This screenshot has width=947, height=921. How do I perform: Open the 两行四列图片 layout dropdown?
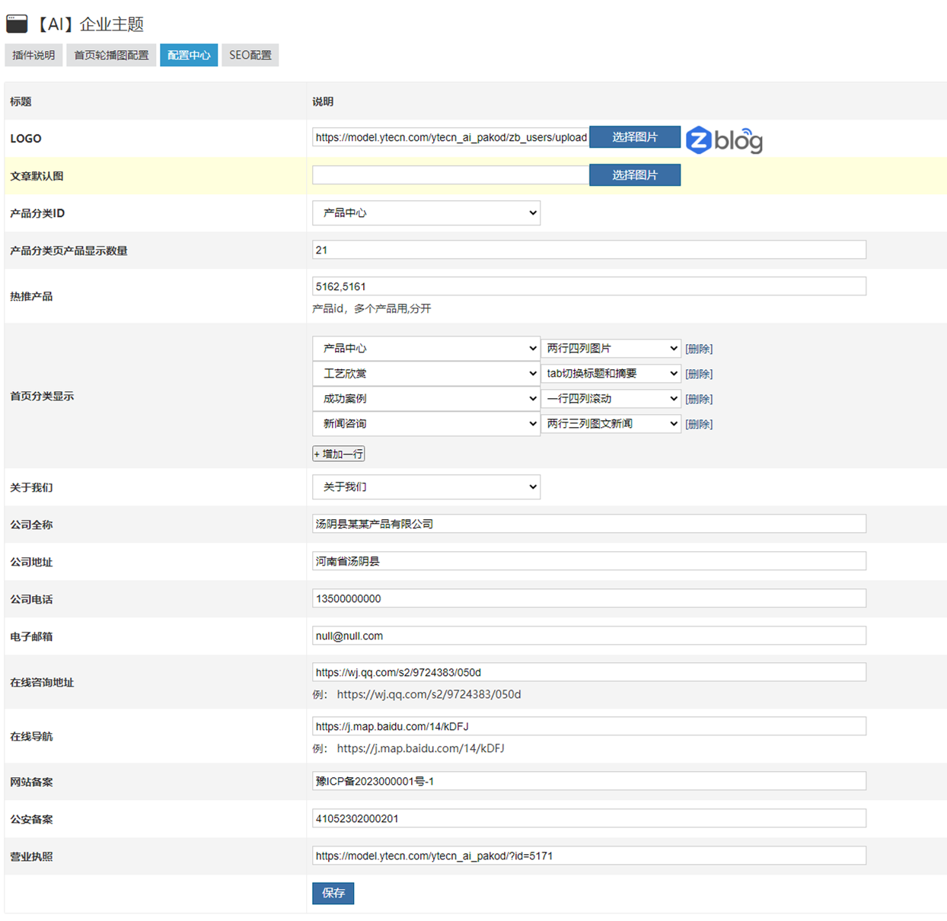pyautogui.click(x=611, y=349)
